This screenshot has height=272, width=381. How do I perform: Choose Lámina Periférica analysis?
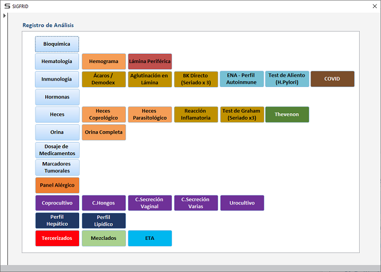[x=150, y=61]
